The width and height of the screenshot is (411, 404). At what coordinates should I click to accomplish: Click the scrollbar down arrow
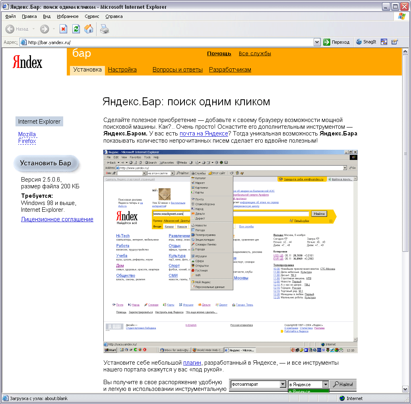[x=405, y=389]
